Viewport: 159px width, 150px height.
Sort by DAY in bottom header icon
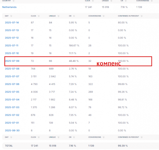(x=11, y=137)
